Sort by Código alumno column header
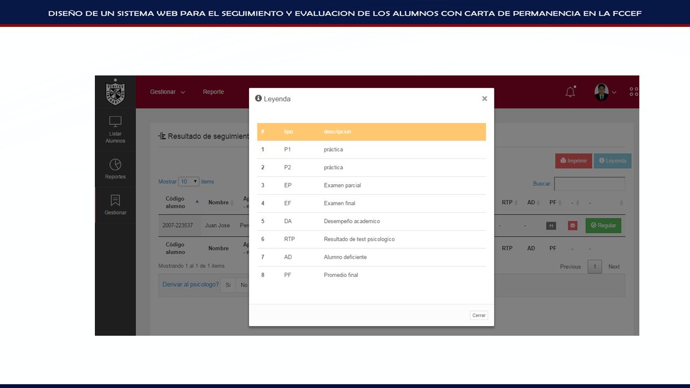The width and height of the screenshot is (690, 388). coord(180,203)
